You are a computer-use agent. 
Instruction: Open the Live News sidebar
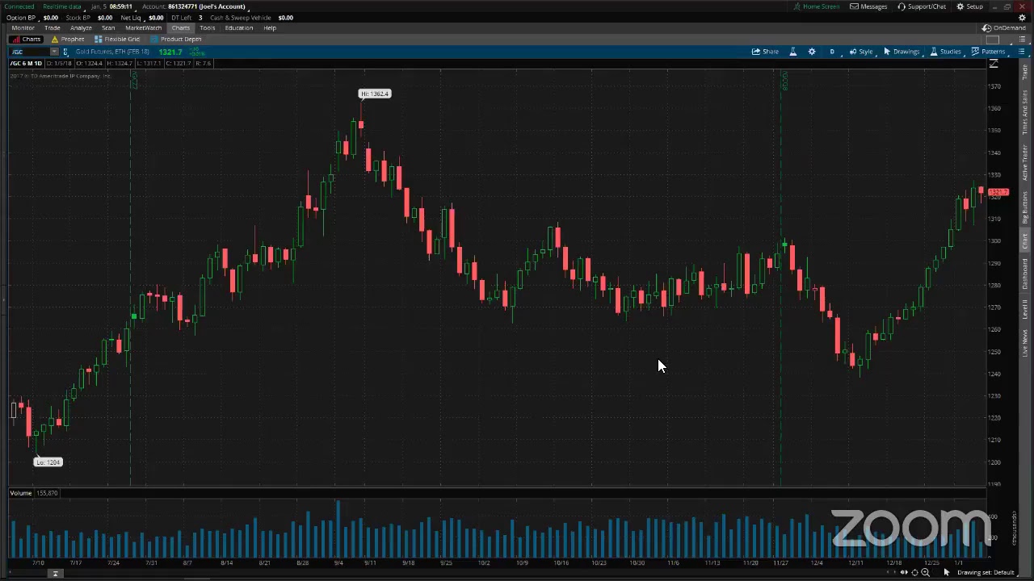pos(1025,343)
